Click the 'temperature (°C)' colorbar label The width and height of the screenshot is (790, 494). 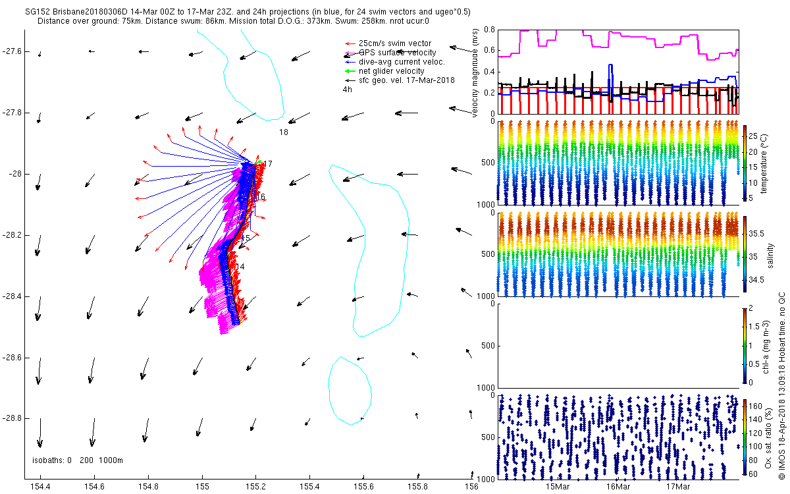(x=766, y=165)
